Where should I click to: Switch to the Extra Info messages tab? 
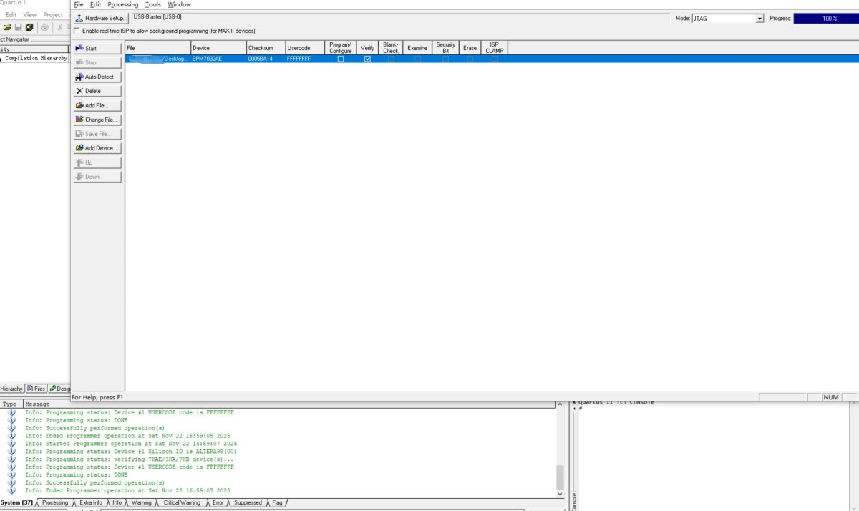(x=90, y=503)
